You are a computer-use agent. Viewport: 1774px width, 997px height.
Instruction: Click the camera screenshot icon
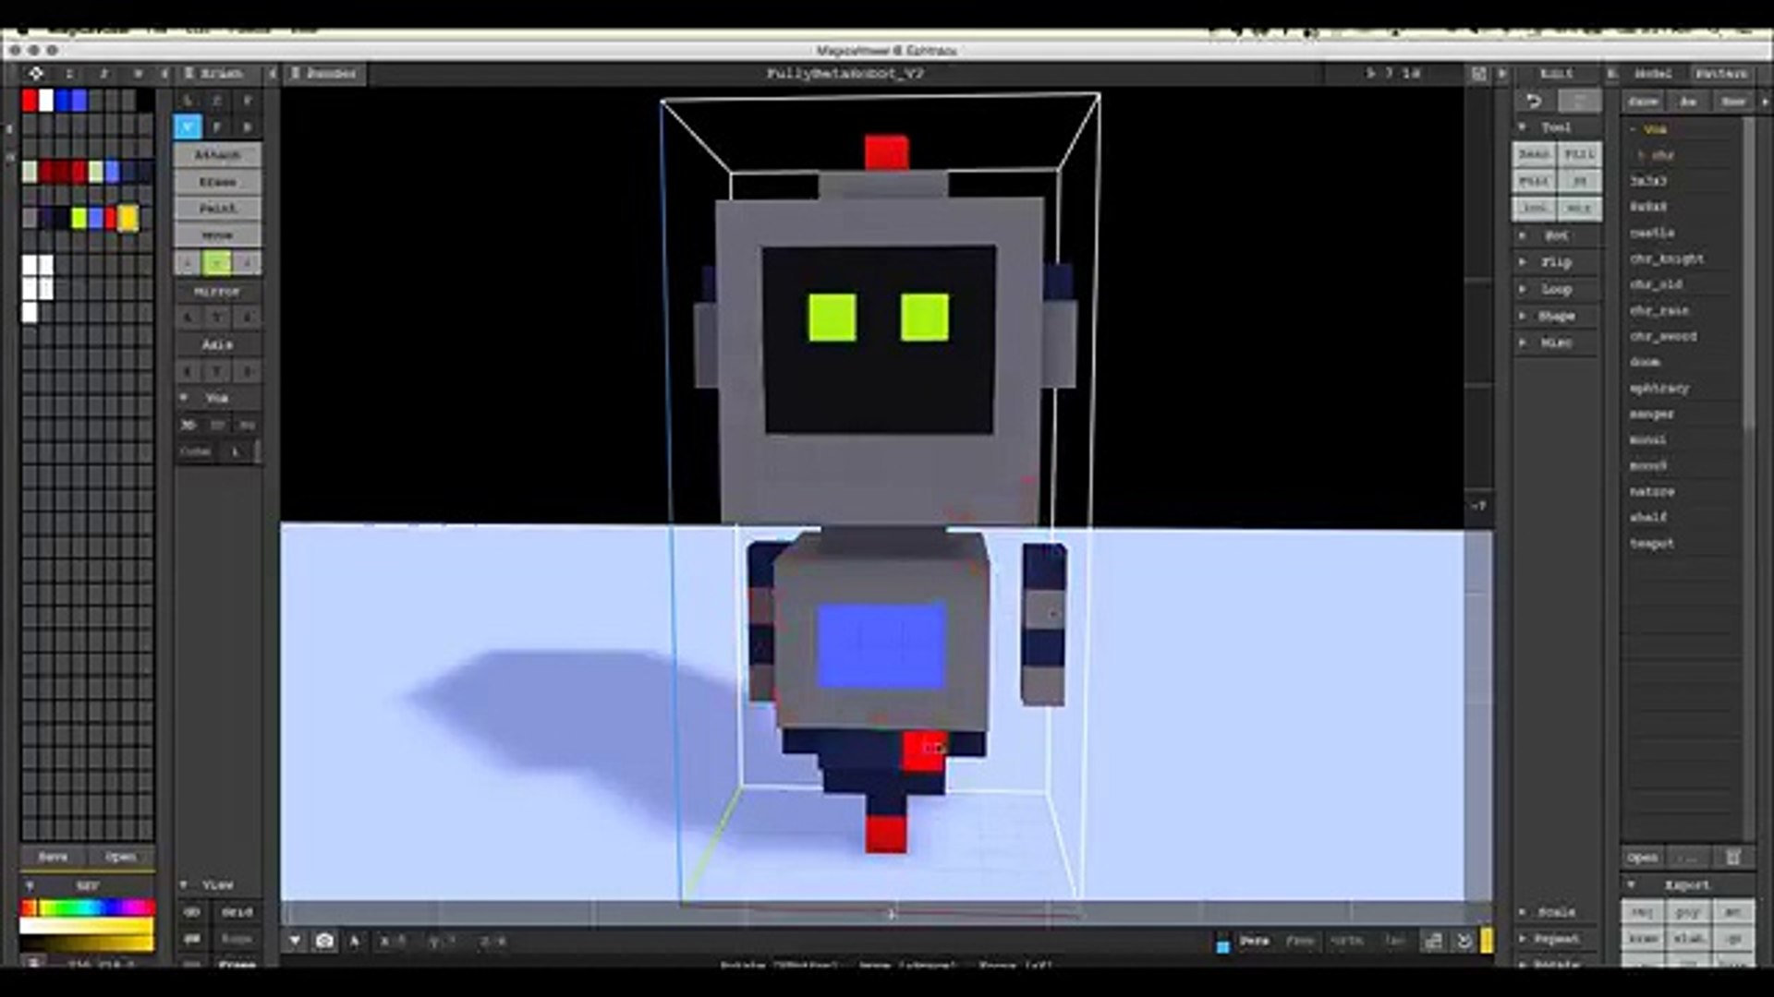324,941
